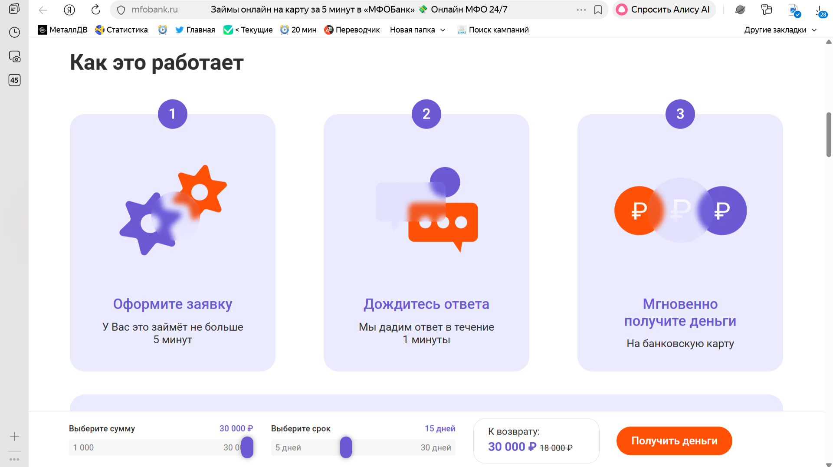Reload the current page
The height and width of the screenshot is (467, 833).
[96, 10]
